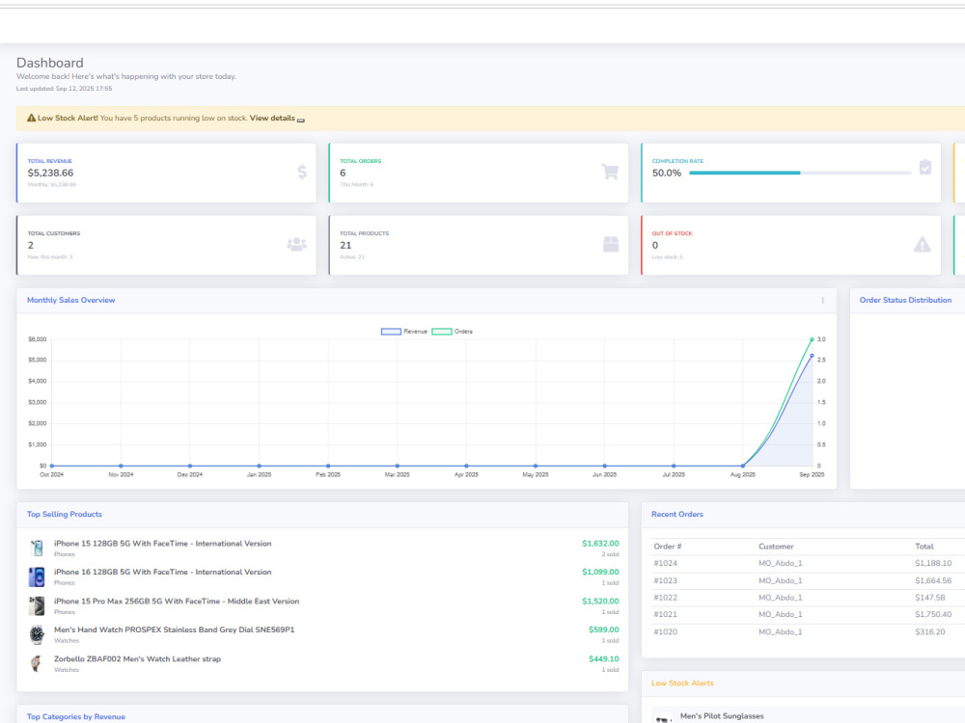Click the 50.0% completion rate value
The height and width of the screenshot is (723, 965).
pos(667,173)
